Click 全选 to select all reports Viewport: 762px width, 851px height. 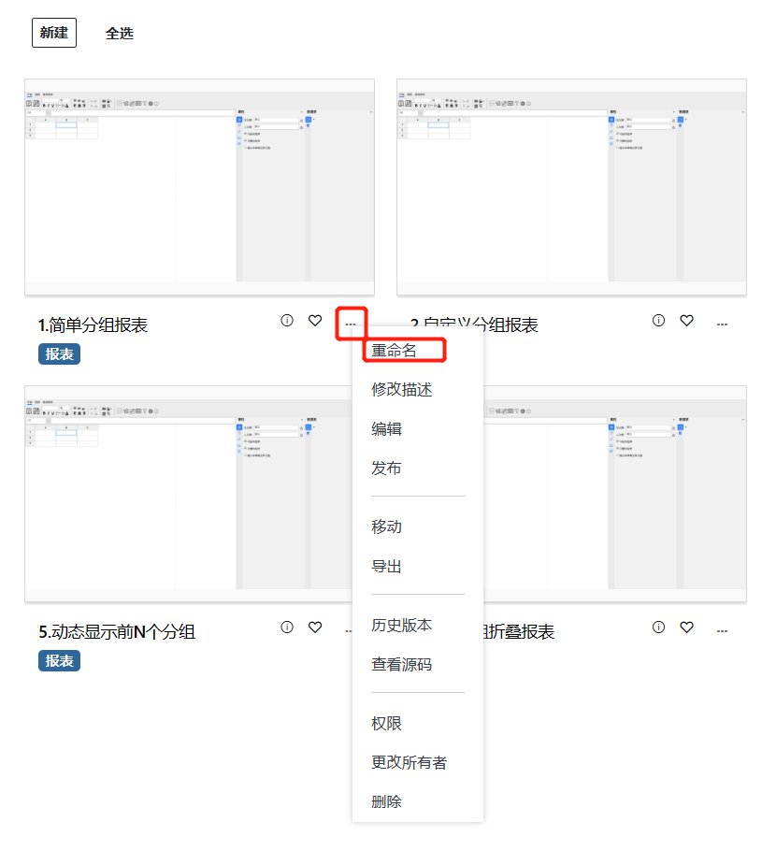click(x=120, y=33)
